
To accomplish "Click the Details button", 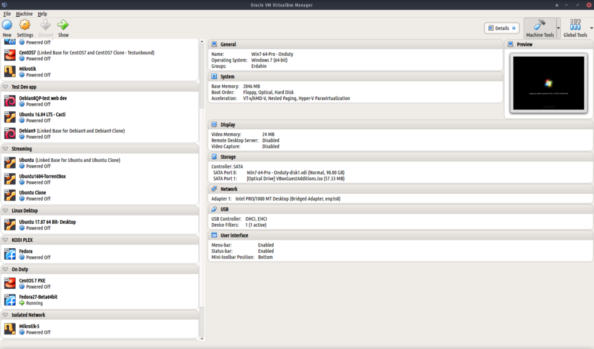I will (x=502, y=28).
